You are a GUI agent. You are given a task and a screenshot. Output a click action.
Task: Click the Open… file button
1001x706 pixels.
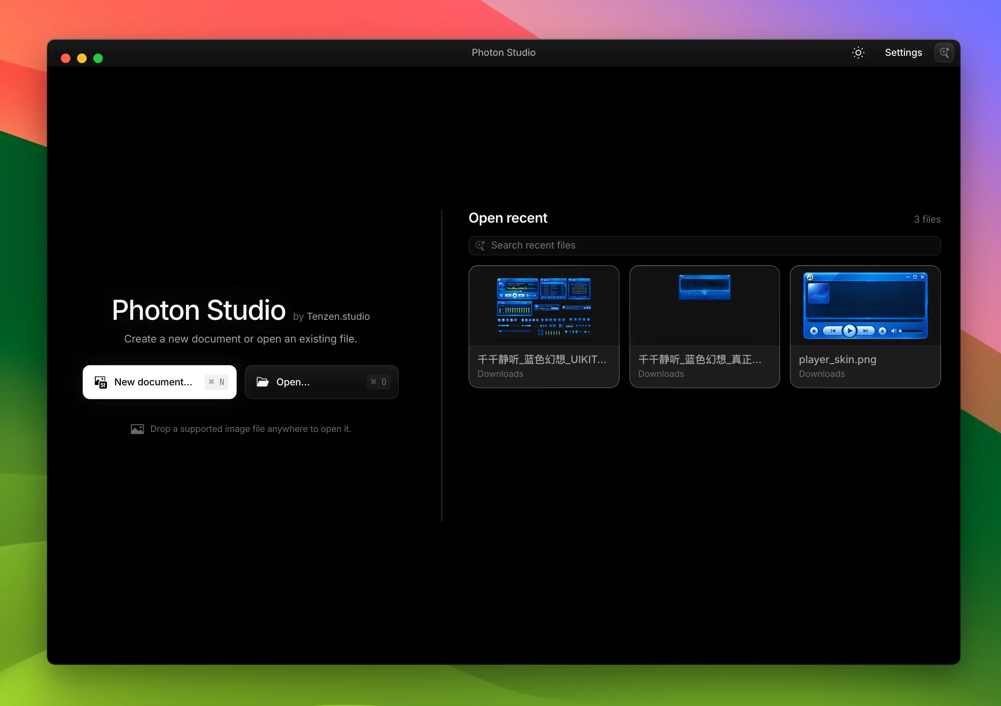pyautogui.click(x=322, y=382)
